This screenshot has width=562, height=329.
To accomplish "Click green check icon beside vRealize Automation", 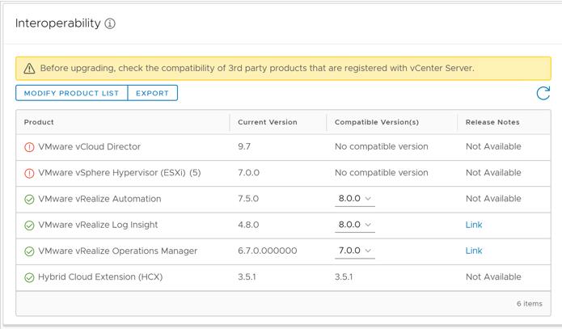I will (29, 200).
